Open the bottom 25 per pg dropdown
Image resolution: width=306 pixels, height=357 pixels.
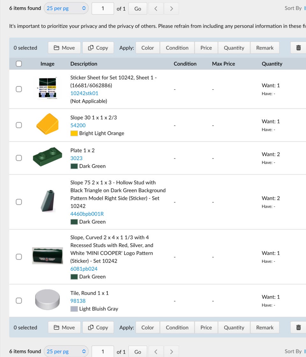(66, 352)
